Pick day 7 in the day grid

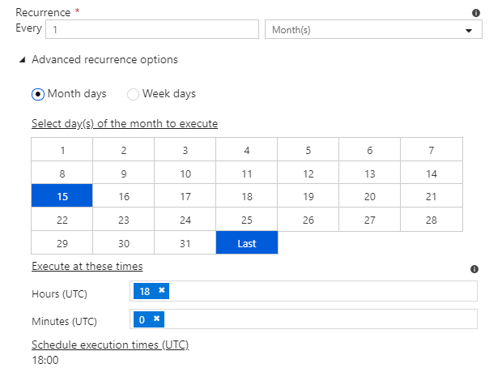[x=432, y=150]
